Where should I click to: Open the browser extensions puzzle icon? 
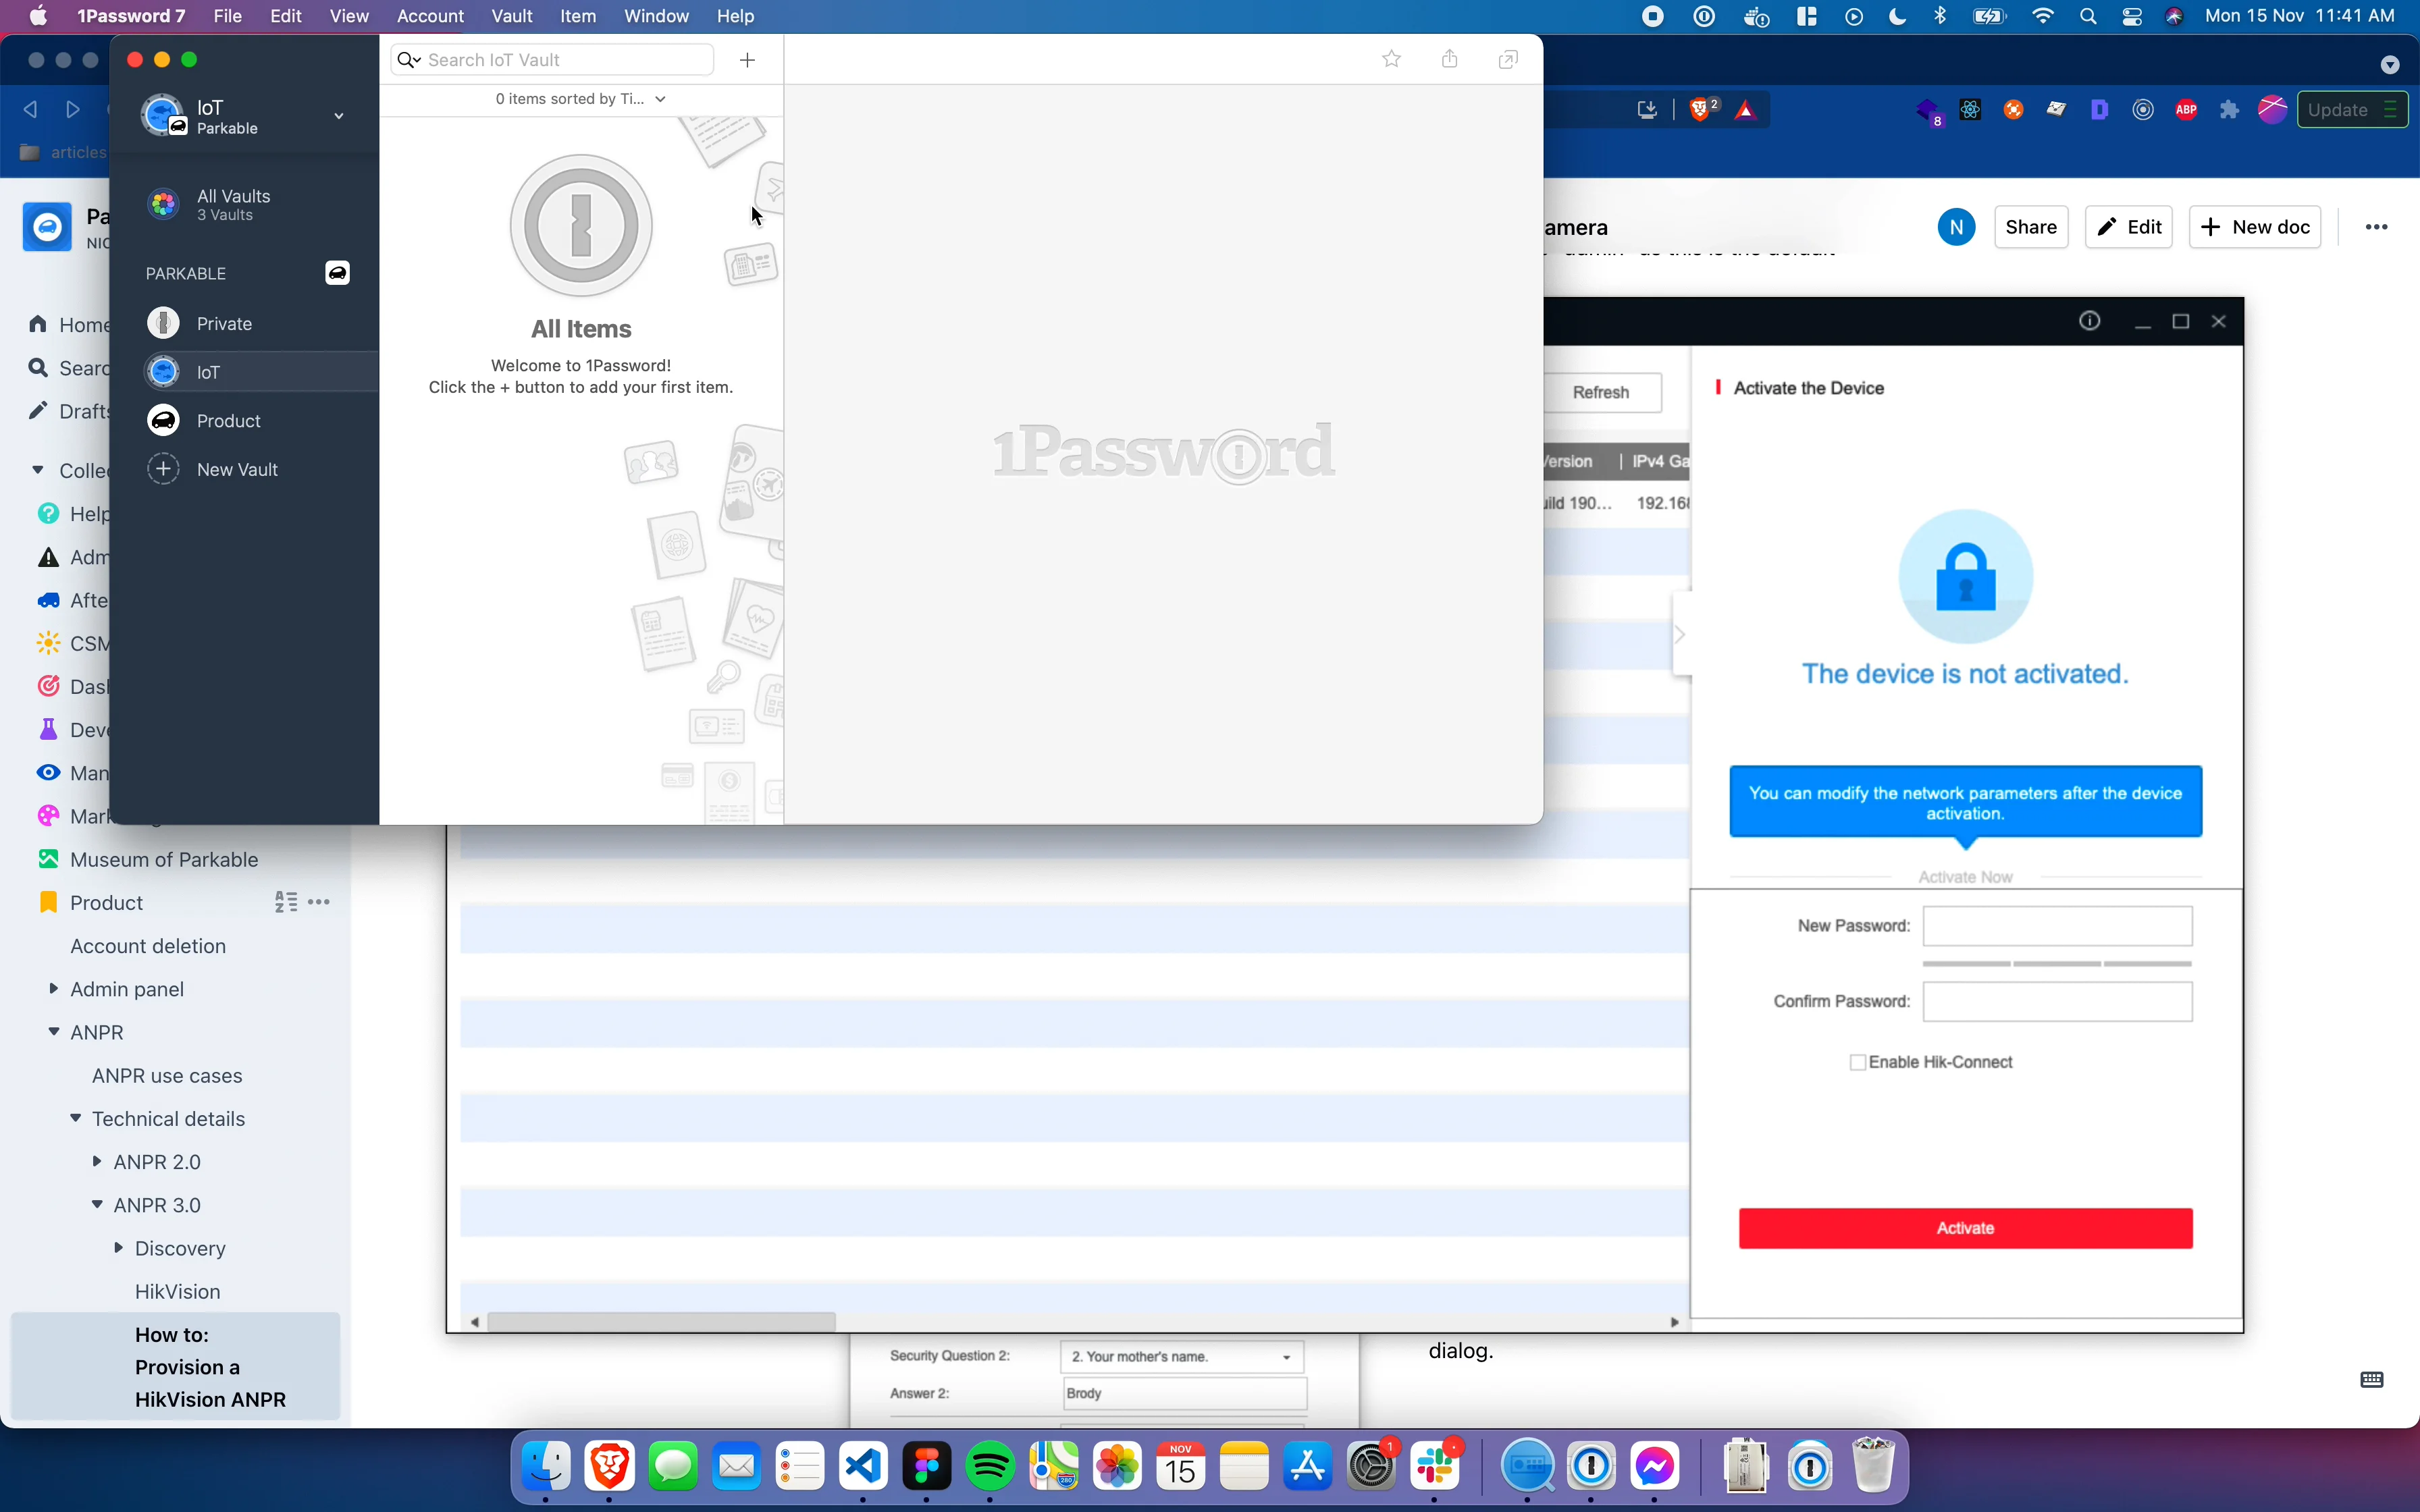click(2229, 110)
